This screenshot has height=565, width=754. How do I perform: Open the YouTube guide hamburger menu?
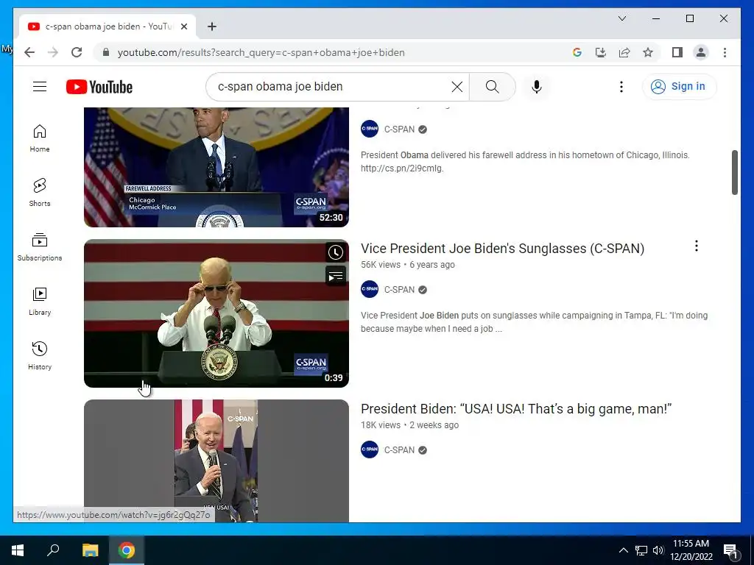(x=40, y=87)
